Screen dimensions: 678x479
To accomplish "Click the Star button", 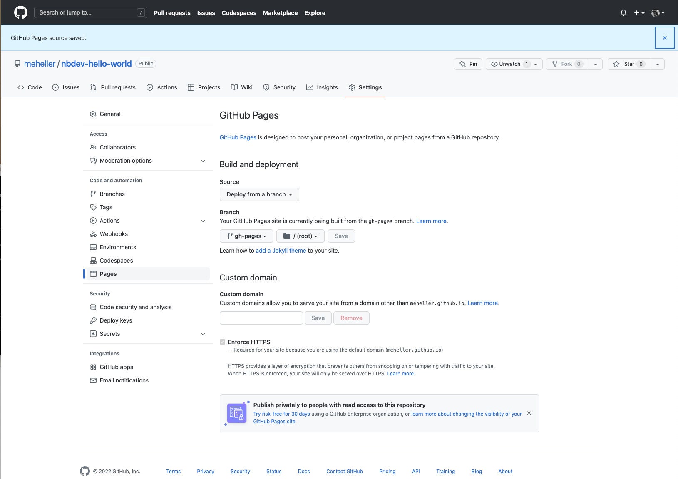I will (x=629, y=64).
